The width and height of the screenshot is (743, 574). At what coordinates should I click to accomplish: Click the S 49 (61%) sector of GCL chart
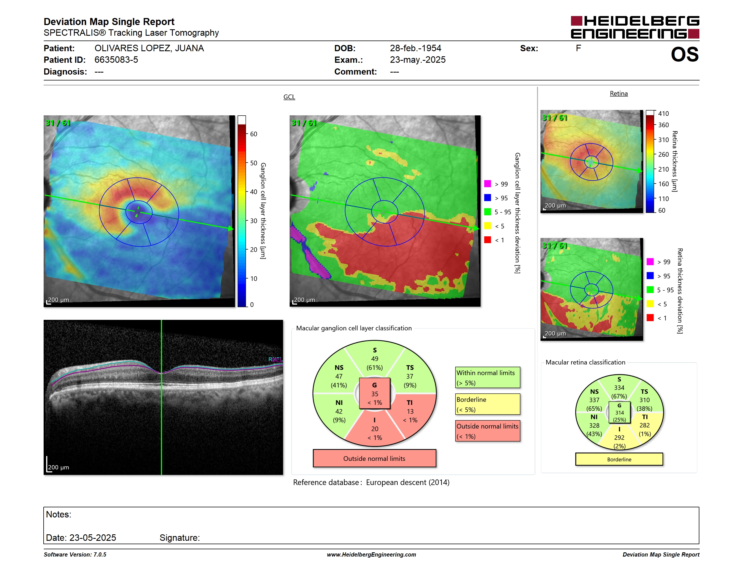375,359
